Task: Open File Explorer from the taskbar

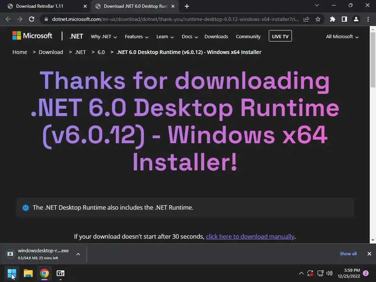Action: pos(28,273)
